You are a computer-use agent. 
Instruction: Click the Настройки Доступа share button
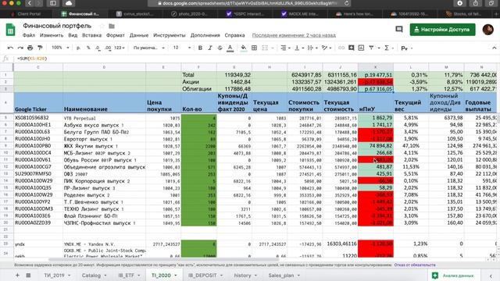[x=442, y=30]
